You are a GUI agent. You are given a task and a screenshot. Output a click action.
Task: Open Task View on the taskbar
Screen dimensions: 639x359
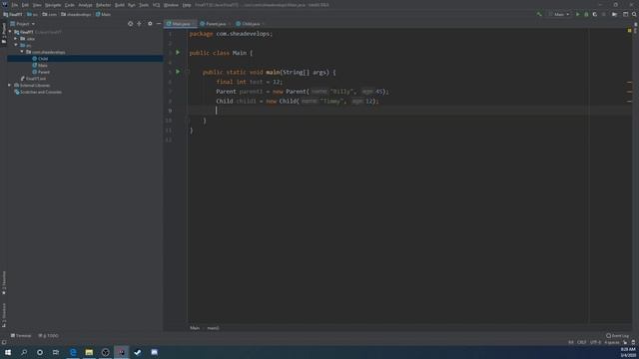(x=56, y=352)
